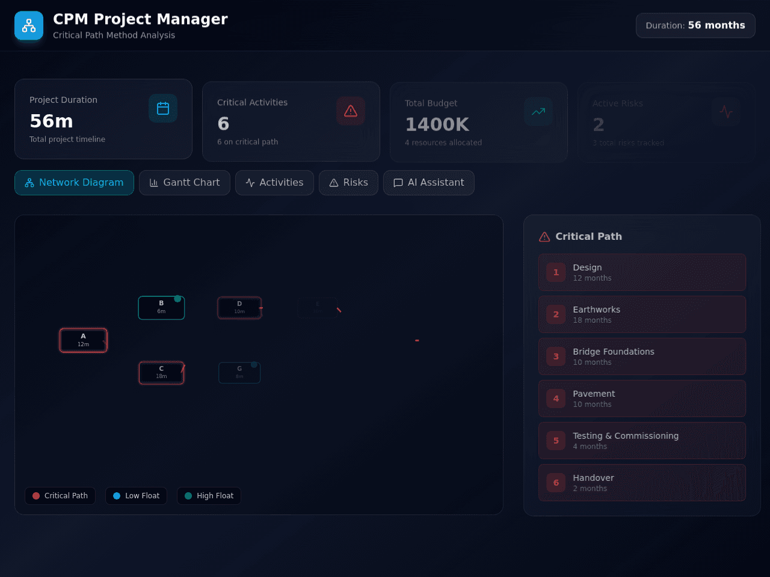Click the High Float legend label
Viewport: 770px width, 577px height.
[x=215, y=496]
